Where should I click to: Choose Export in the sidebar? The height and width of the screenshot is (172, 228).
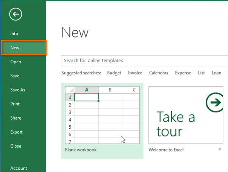pyautogui.click(x=16, y=132)
